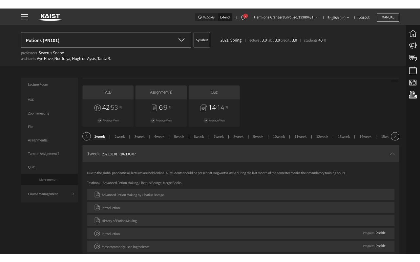The height and width of the screenshot is (262, 420).
Task: Open VOD in sidebar menu
Action: coord(31,100)
